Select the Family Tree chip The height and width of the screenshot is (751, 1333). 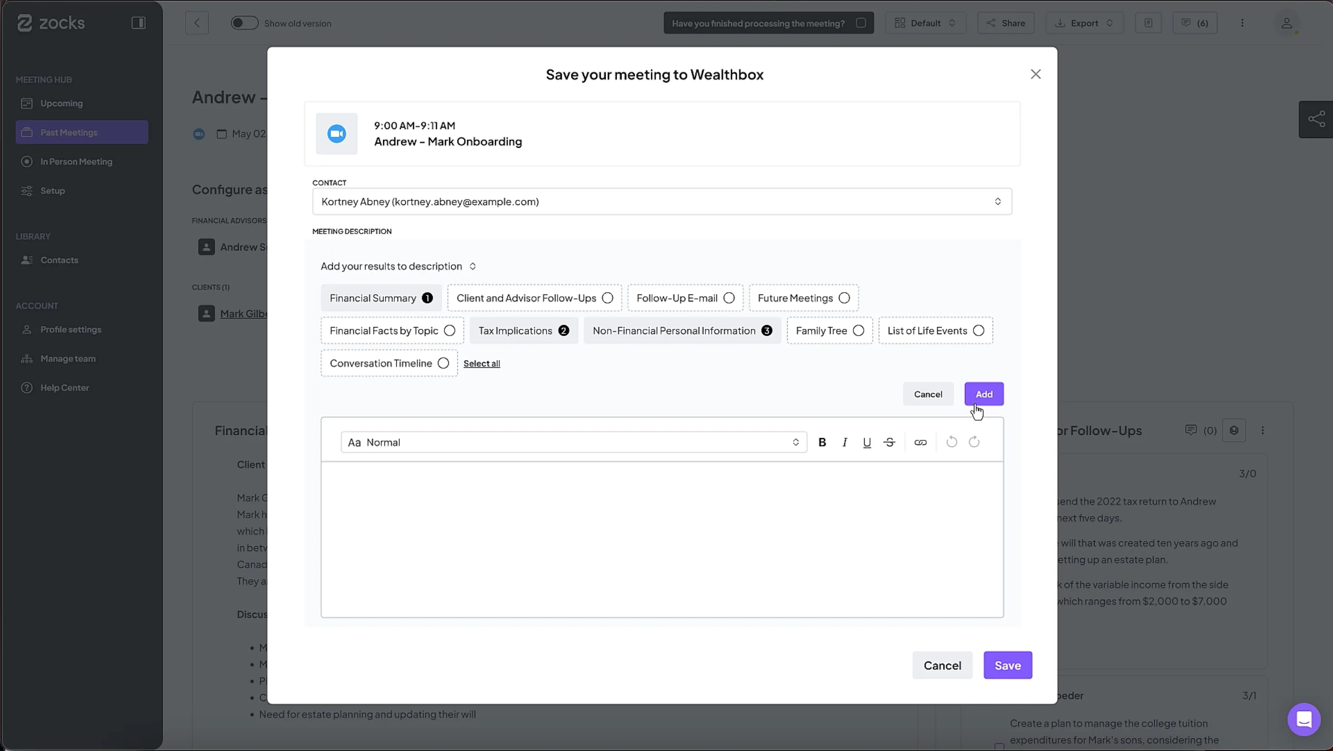(830, 330)
